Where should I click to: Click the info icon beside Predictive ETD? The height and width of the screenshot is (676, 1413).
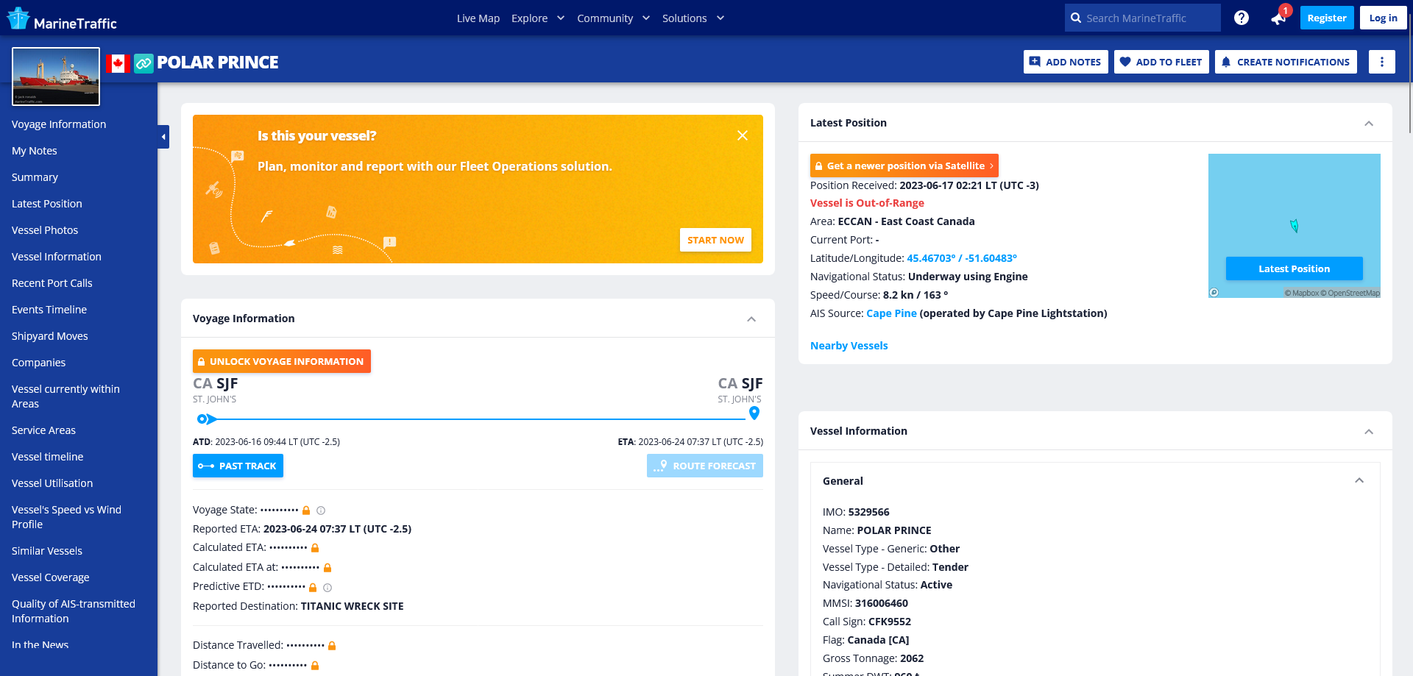click(x=327, y=588)
